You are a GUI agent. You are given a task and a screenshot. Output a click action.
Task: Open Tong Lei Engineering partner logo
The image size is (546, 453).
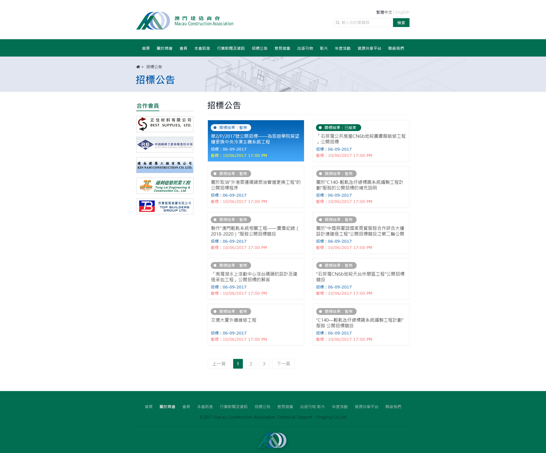click(165, 186)
